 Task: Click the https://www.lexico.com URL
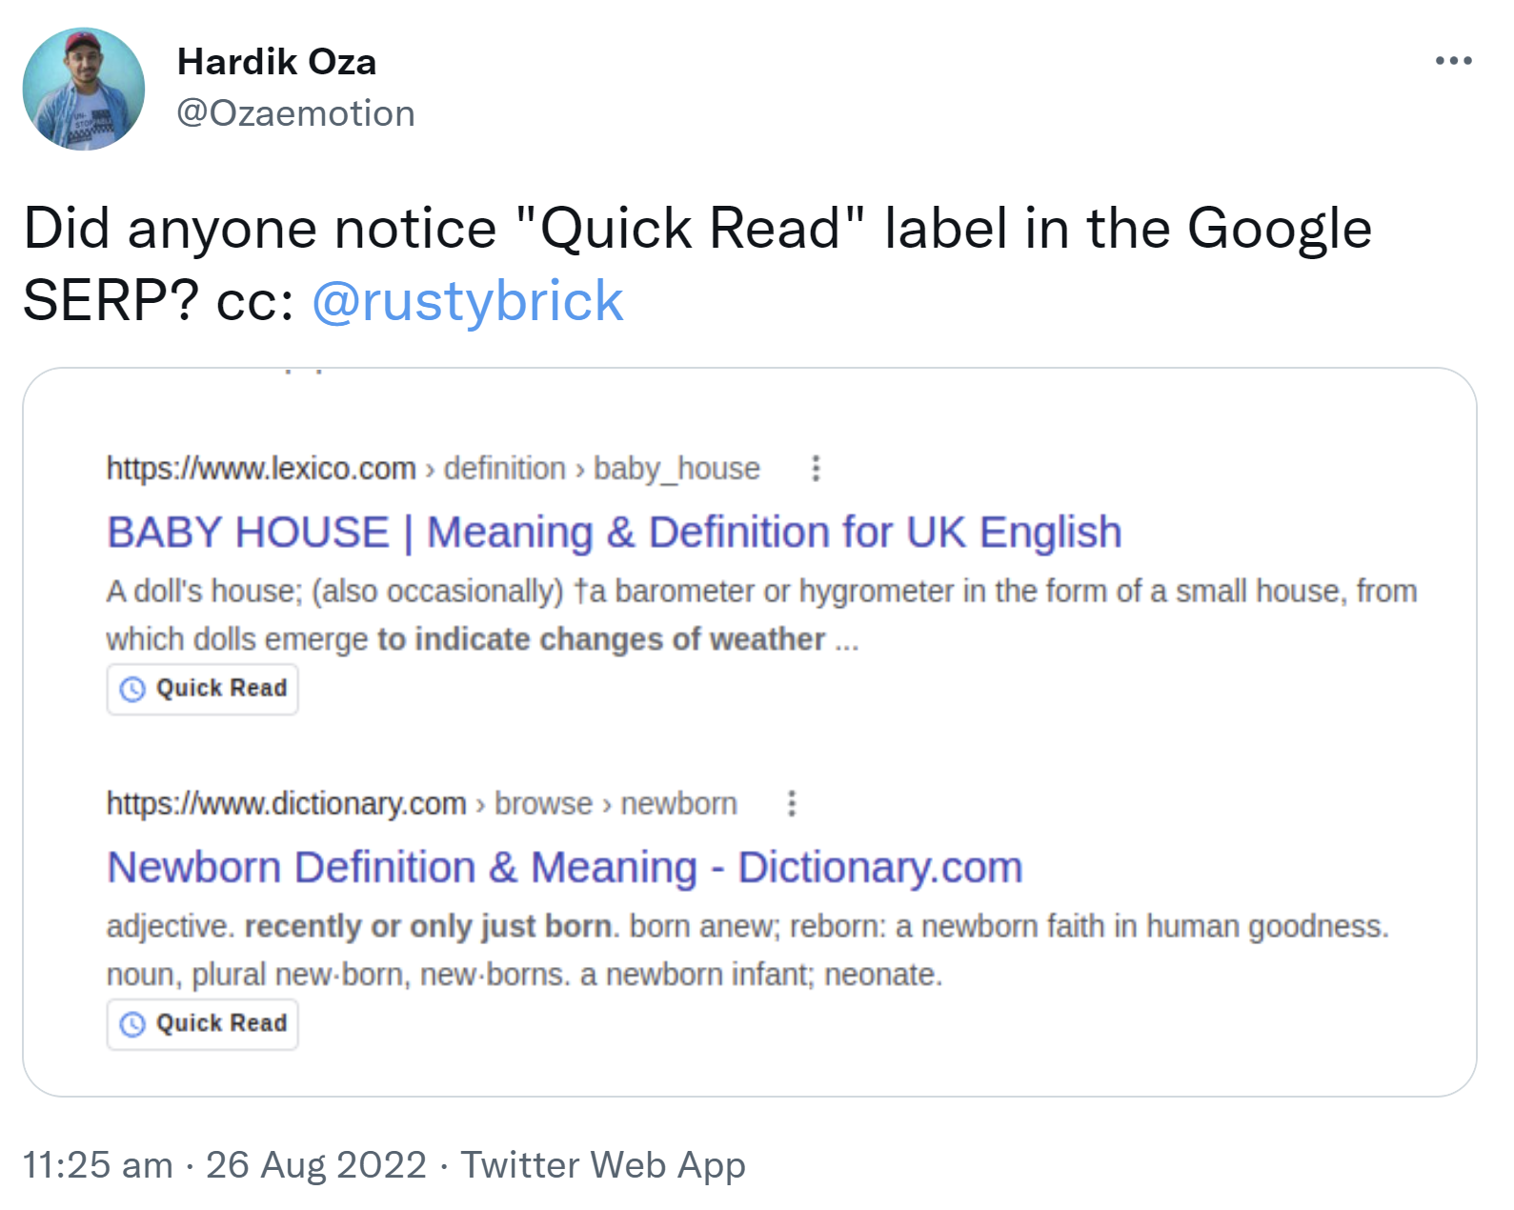tap(260, 468)
